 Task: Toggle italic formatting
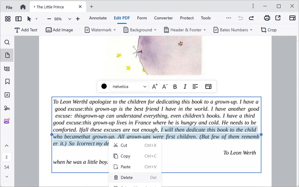185,86
